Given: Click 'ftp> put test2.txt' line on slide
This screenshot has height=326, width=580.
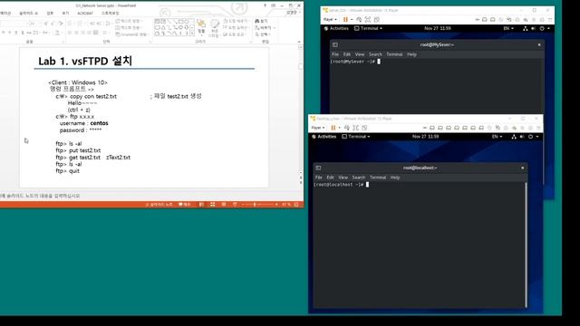Looking at the screenshot, I should coord(78,150).
